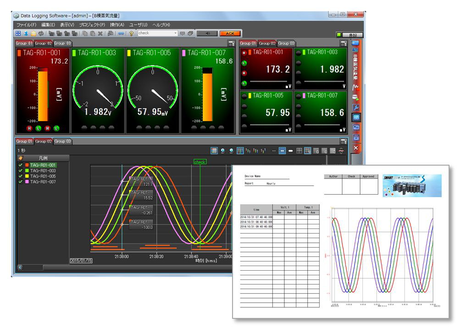Click the chain link icon on the toolbar
Viewport: 466px width, 334px height.
[121, 33]
